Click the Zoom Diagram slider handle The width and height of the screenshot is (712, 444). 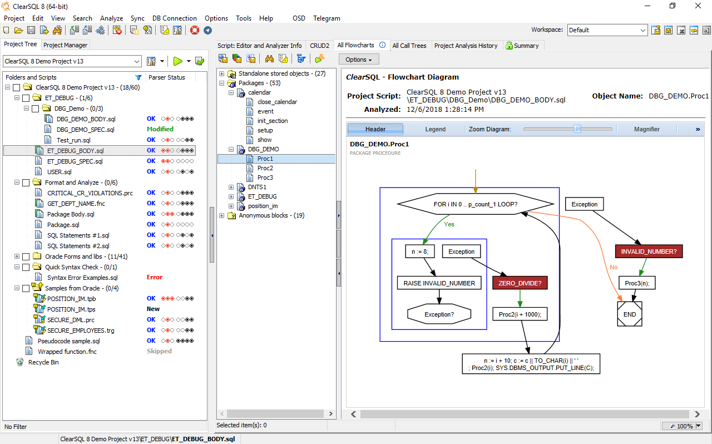577,129
